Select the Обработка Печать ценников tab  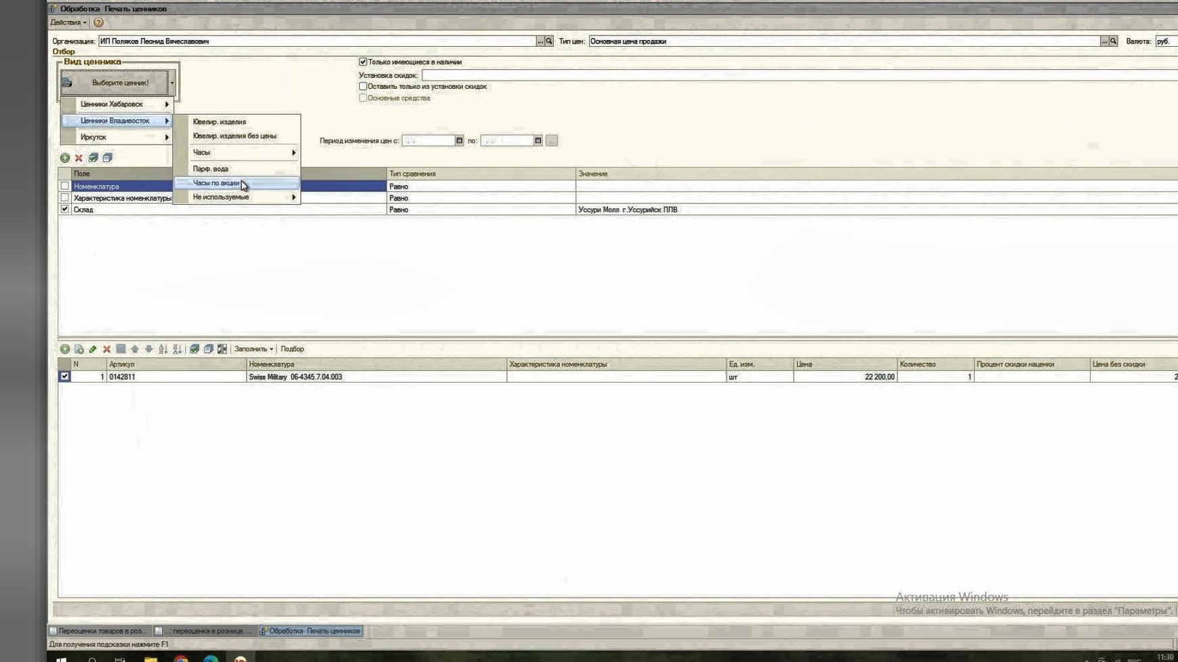click(x=310, y=631)
